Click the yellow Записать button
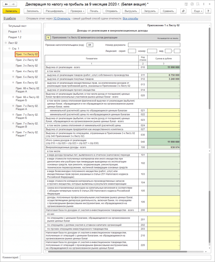This screenshot has width=215, height=262. [x=11, y=11]
